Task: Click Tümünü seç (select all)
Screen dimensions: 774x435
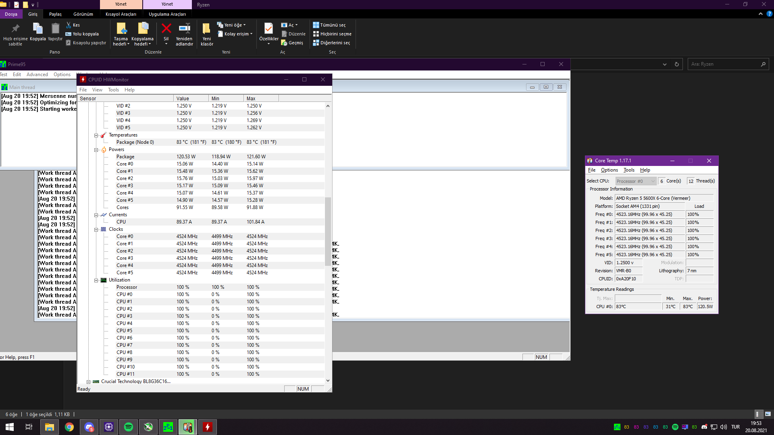Action: tap(329, 25)
